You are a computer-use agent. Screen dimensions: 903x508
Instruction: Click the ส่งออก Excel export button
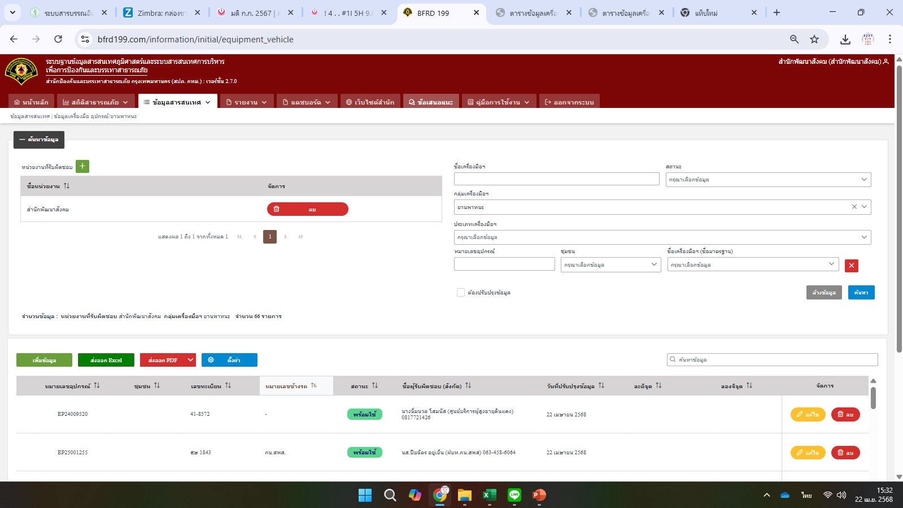click(106, 360)
